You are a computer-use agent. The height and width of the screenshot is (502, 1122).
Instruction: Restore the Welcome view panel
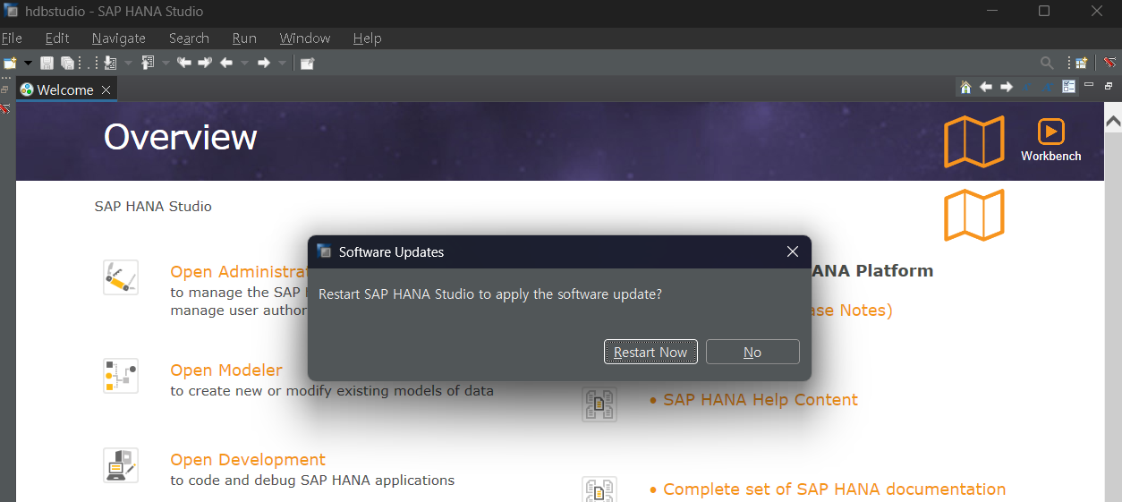coord(1109,86)
